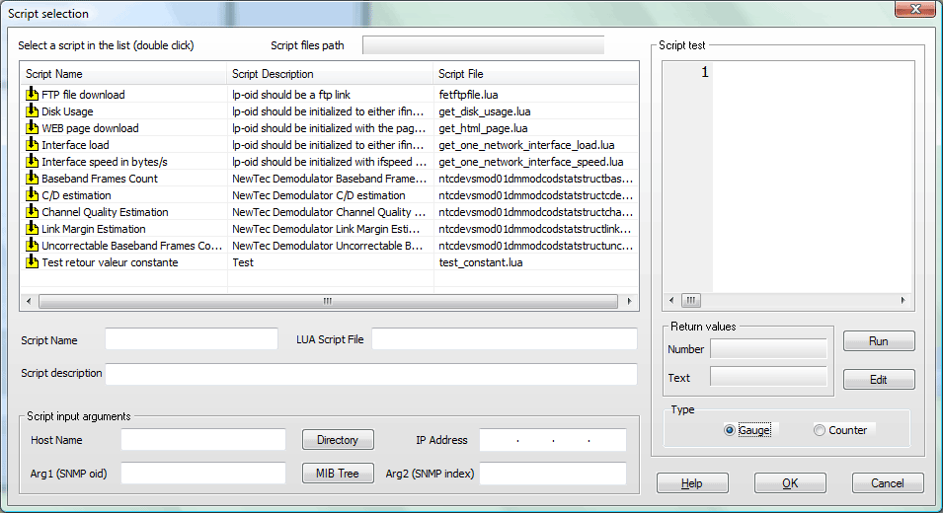Select get_one_network_interface_speed.lua file cell
This screenshot has width=943, height=513.
coord(531,162)
